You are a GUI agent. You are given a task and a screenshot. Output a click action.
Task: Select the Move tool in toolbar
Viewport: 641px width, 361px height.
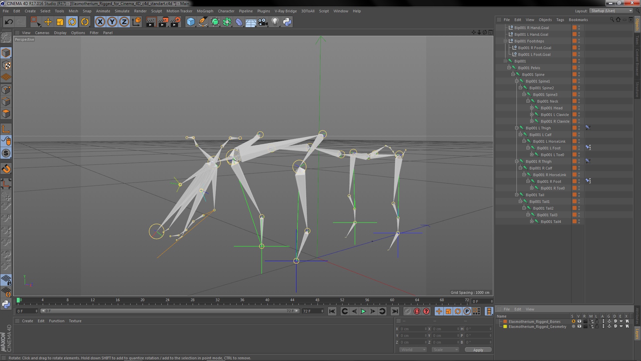coord(48,22)
